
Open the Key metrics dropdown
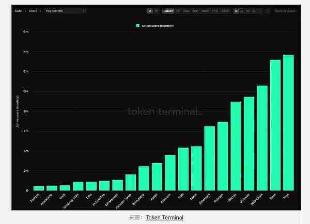point(65,10)
